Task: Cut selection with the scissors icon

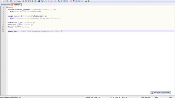Action: coord(23,1)
